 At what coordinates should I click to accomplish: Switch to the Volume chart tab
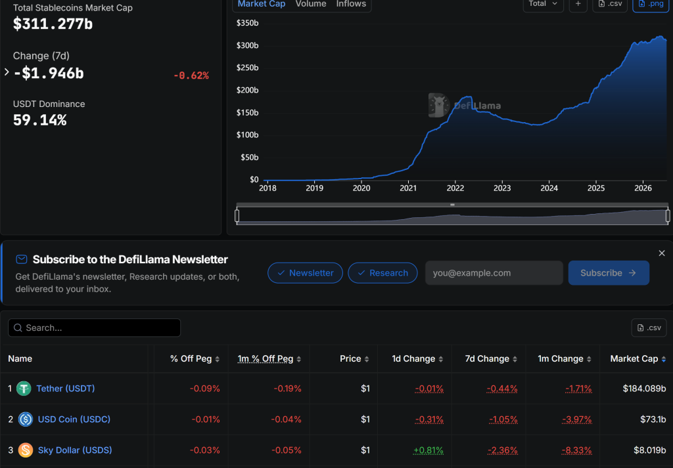311,4
